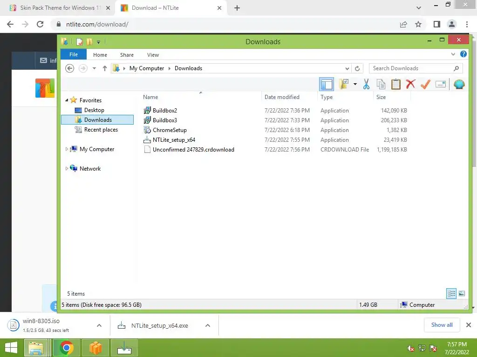Screen dimensions: 477x357
Task: Reload the ntlite.com page
Action: (40, 24)
